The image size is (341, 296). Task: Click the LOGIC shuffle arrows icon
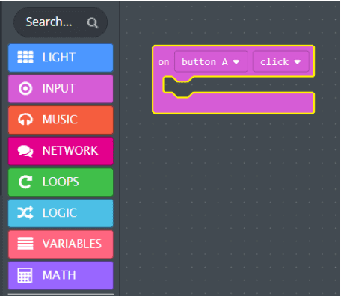25,212
